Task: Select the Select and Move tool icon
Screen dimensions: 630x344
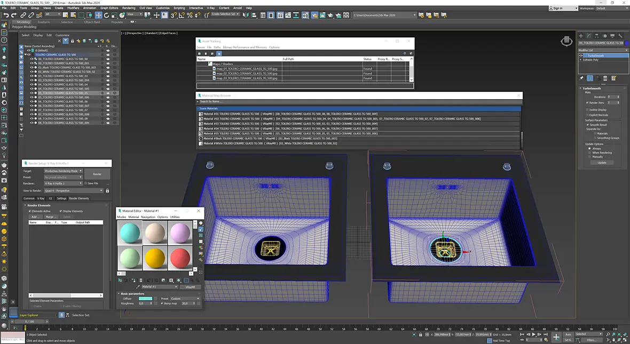Action: [x=98, y=15]
